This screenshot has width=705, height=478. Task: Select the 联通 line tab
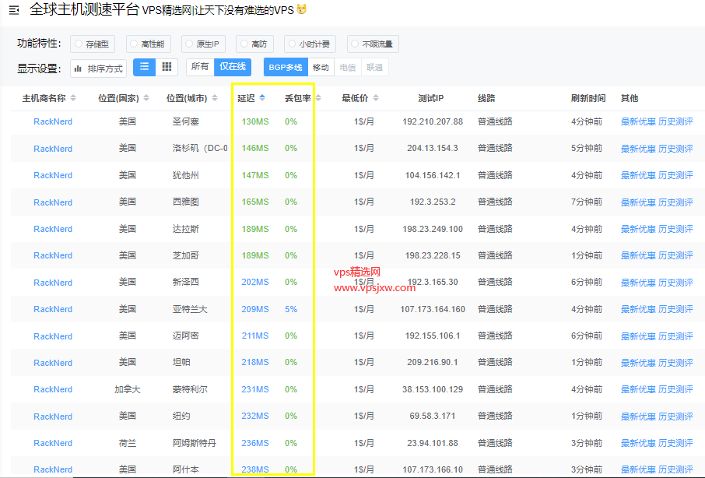tap(374, 68)
